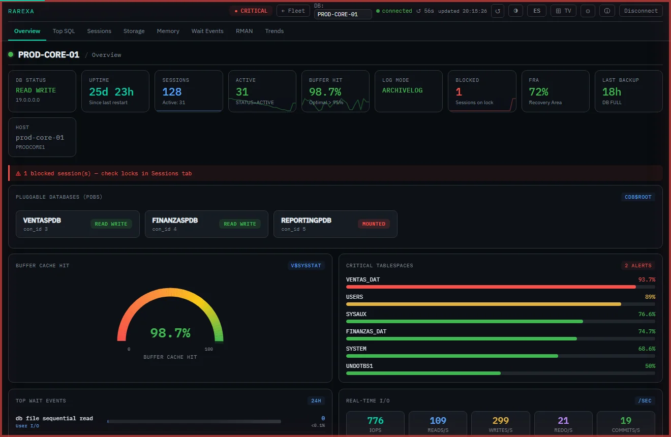Image resolution: width=671 pixels, height=437 pixels.
Task: Click the UPTIME card showing 25d 23h
Action: click(x=115, y=91)
